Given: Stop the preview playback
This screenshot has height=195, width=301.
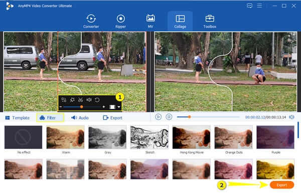Looking at the screenshot, I should point(169,117).
